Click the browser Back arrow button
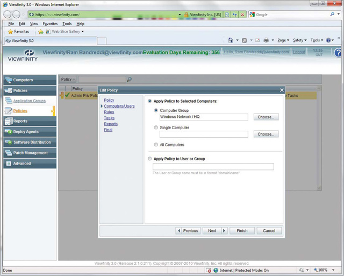 pos(7,15)
